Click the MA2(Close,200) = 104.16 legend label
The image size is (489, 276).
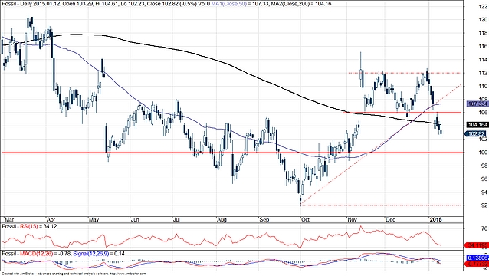point(301,4)
